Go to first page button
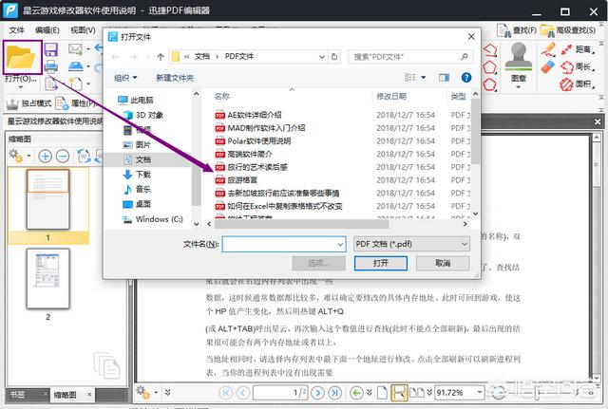This screenshot has width=608, height=409. [226, 393]
